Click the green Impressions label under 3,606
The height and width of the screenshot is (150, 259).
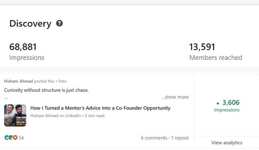[x=227, y=110]
